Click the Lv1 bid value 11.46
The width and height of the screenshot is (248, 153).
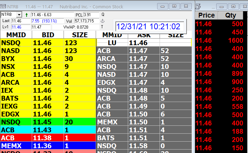[x=21, y=27]
